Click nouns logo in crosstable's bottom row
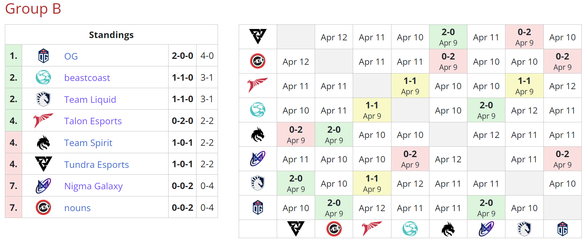This screenshot has height=243, width=585. point(334,229)
